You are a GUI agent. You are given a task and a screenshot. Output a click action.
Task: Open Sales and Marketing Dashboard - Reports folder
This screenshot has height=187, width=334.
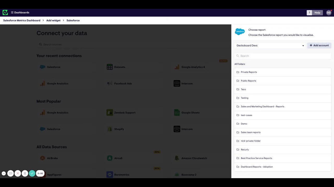283,106
